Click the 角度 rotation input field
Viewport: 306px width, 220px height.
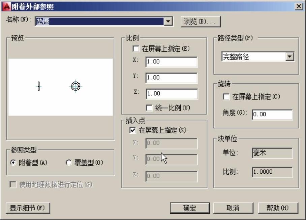coord(272,114)
